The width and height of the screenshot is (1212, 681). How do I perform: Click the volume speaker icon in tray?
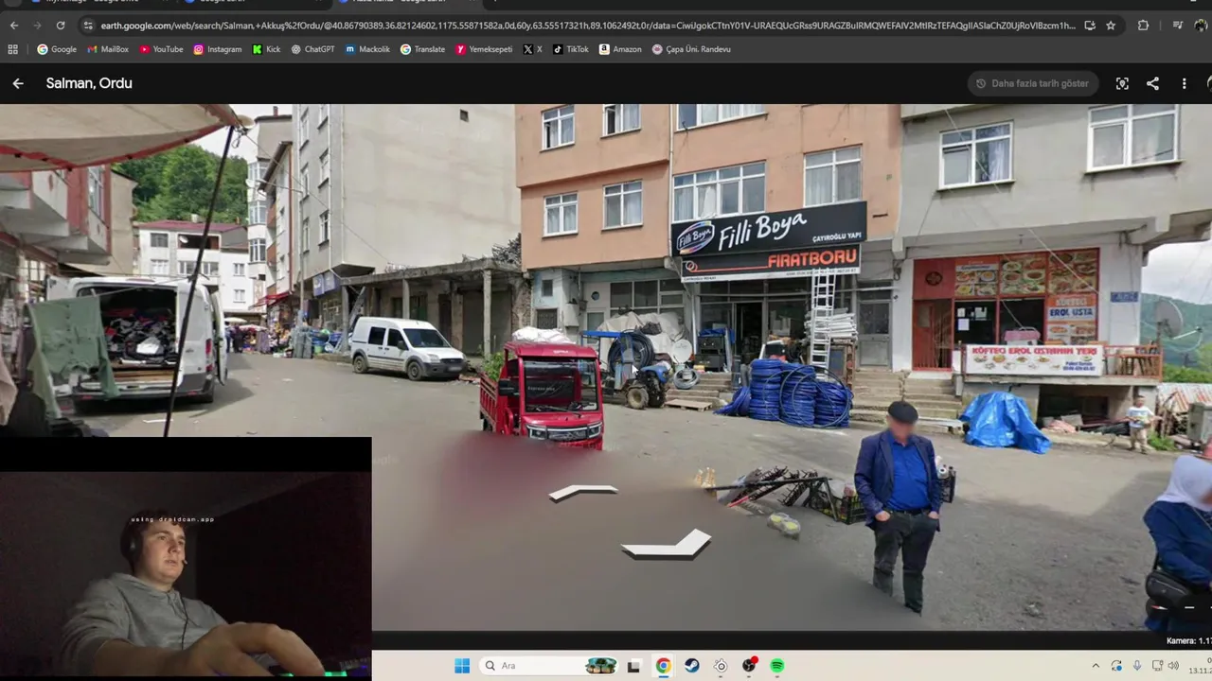tap(1174, 666)
